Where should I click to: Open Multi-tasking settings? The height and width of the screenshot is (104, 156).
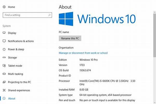(x=15, y=74)
